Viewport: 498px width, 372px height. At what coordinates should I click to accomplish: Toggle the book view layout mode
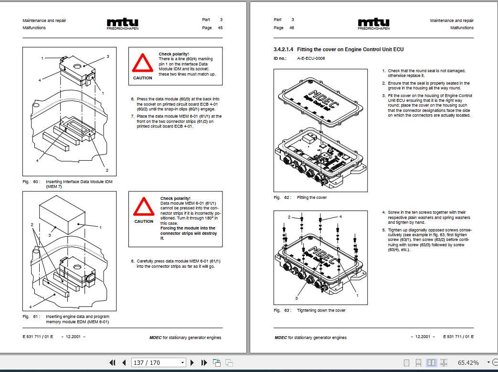click(x=444, y=363)
